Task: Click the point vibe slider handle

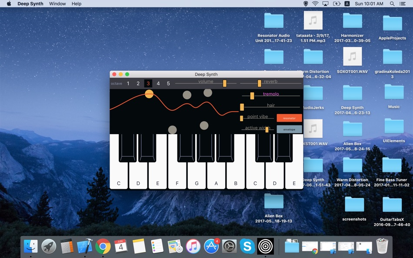Action: (x=242, y=118)
